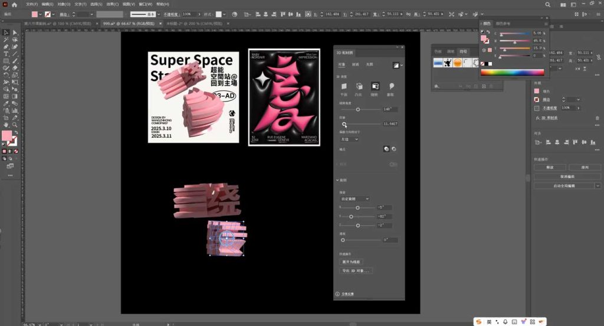Click the ink splatter symbol thumbnail

coord(448,63)
